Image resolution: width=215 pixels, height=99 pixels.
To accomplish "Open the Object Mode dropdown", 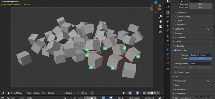I will point(16,93).
